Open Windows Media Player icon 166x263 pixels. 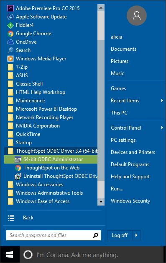point(10,59)
